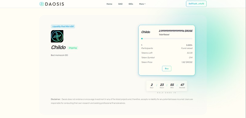Click the Total Raised $ROSE amount

(176, 31)
